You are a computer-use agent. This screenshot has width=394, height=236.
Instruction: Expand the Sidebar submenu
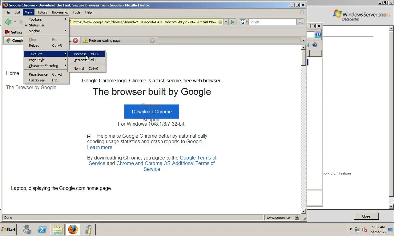46,31
